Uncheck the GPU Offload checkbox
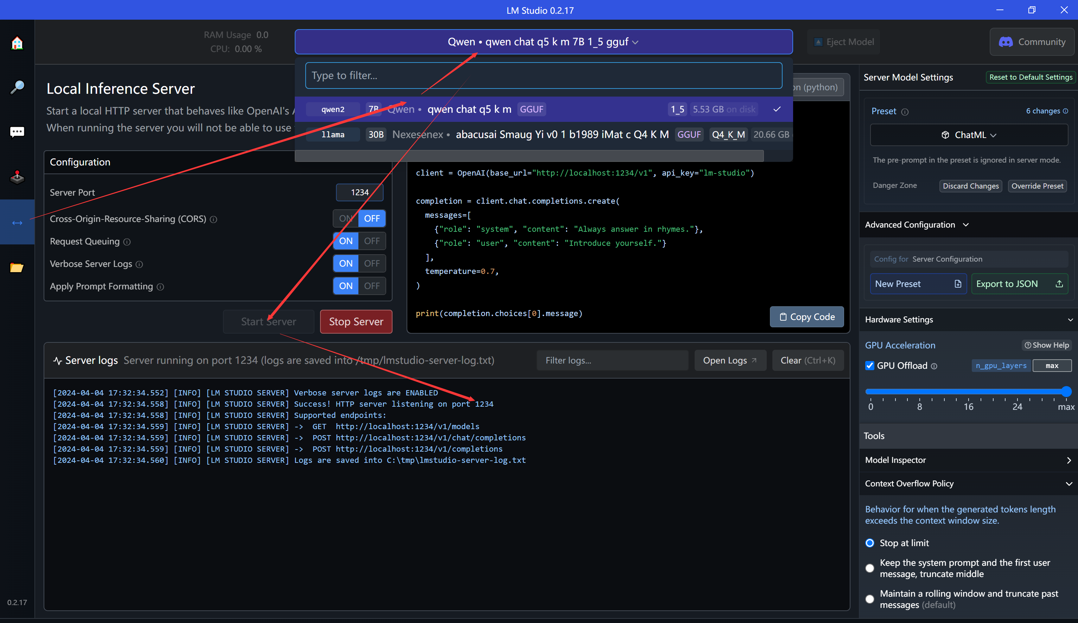 point(870,366)
